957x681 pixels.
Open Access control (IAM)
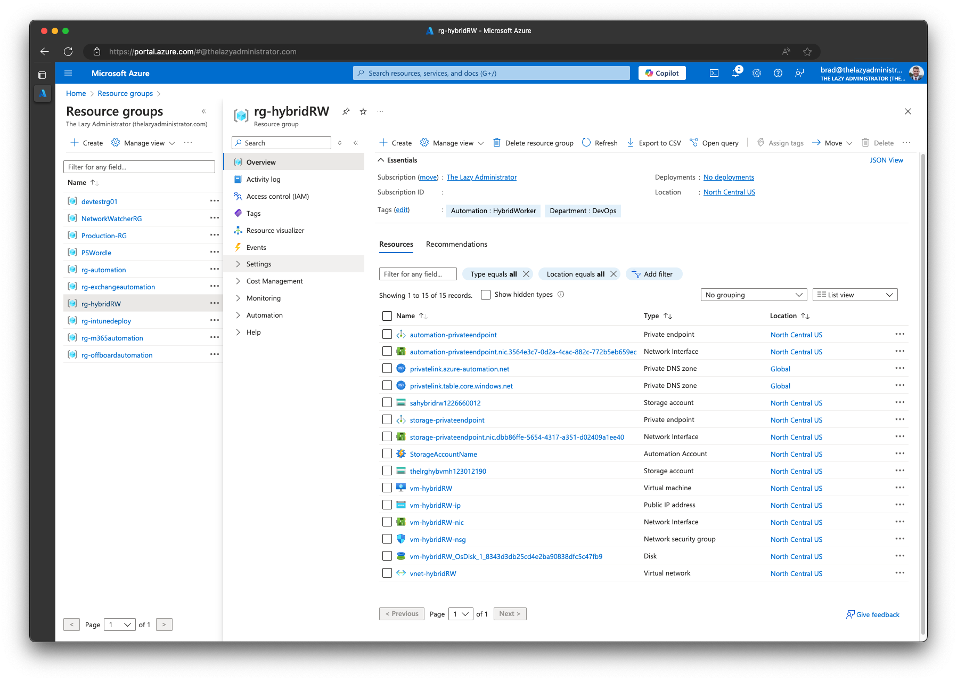pos(294,196)
